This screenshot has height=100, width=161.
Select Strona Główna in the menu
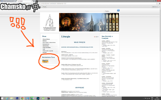click(x=46, y=39)
